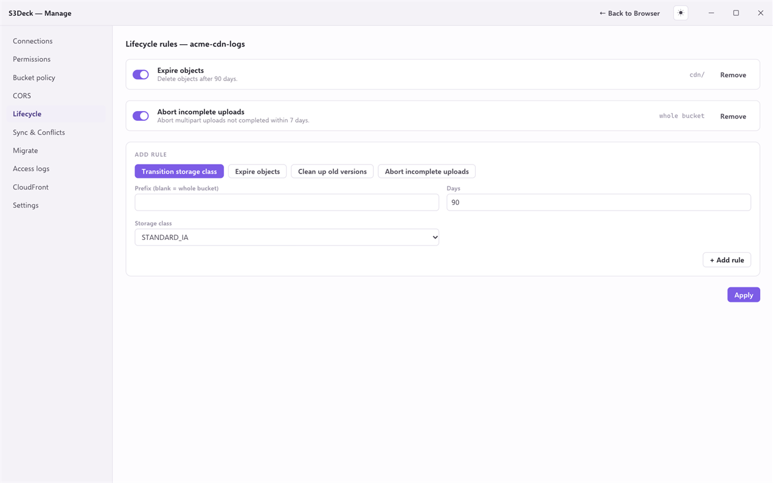
Task: Open the Storage class dropdown
Action: click(x=287, y=238)
